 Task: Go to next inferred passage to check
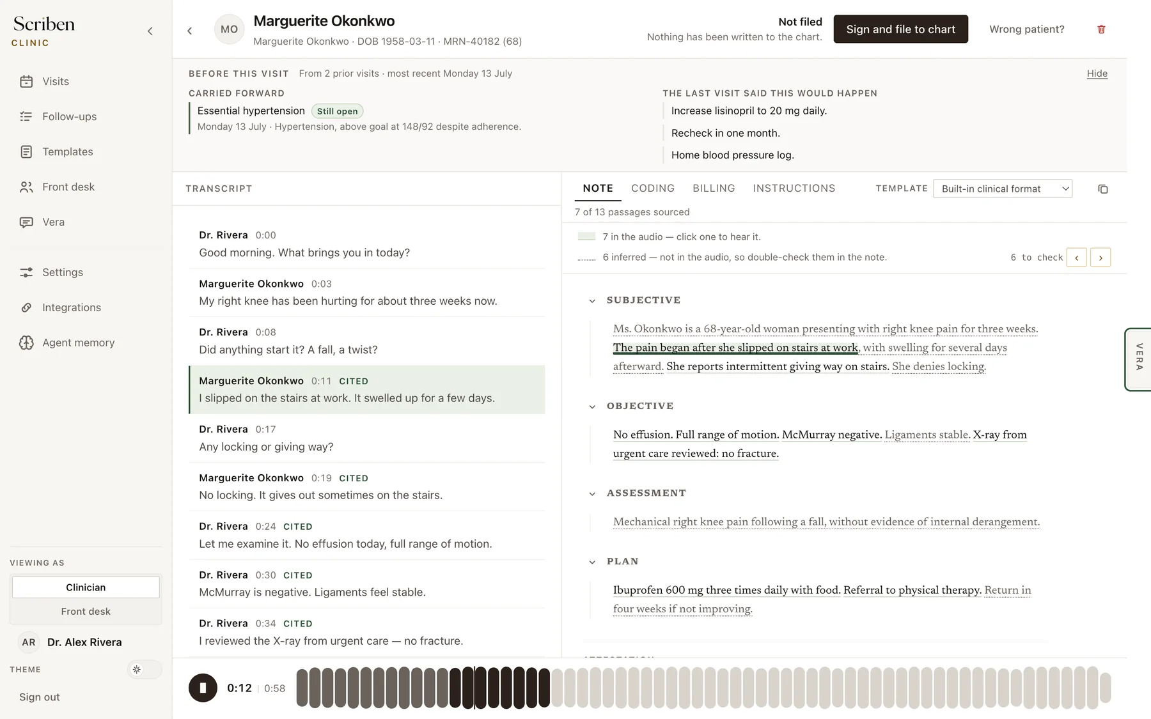pos(1100,258)
